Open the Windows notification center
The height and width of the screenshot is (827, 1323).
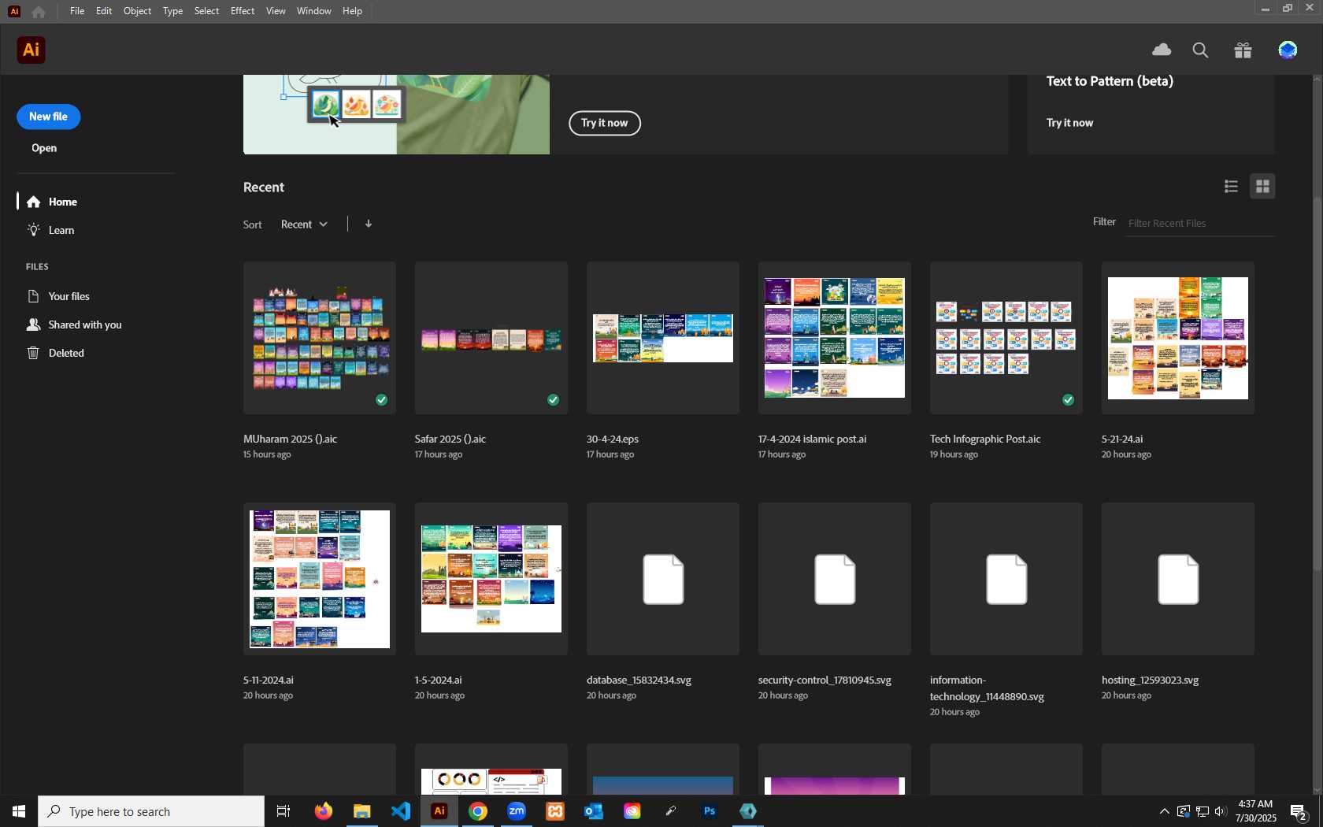pyautogui.click(x=1299, y=812)
